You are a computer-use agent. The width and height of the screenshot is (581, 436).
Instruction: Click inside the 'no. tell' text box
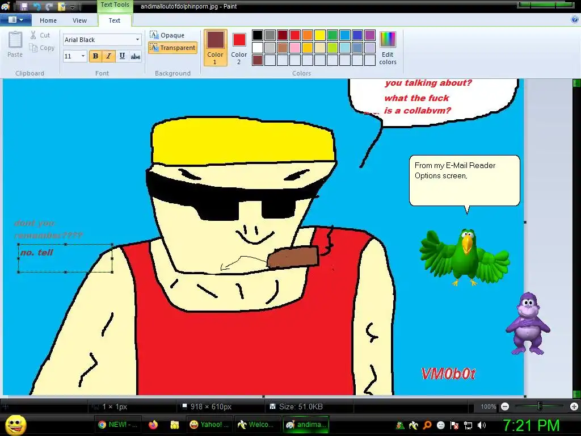coord(65,258)
